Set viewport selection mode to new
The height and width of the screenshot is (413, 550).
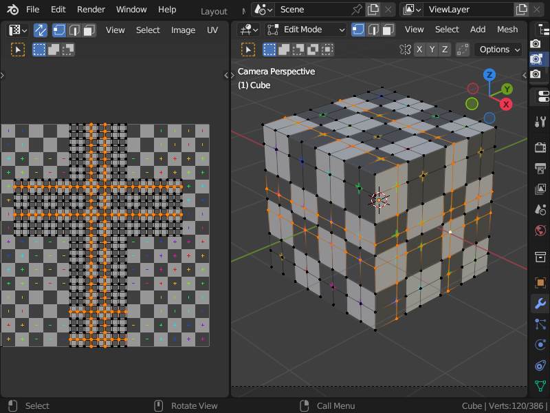tap(269, 50)
